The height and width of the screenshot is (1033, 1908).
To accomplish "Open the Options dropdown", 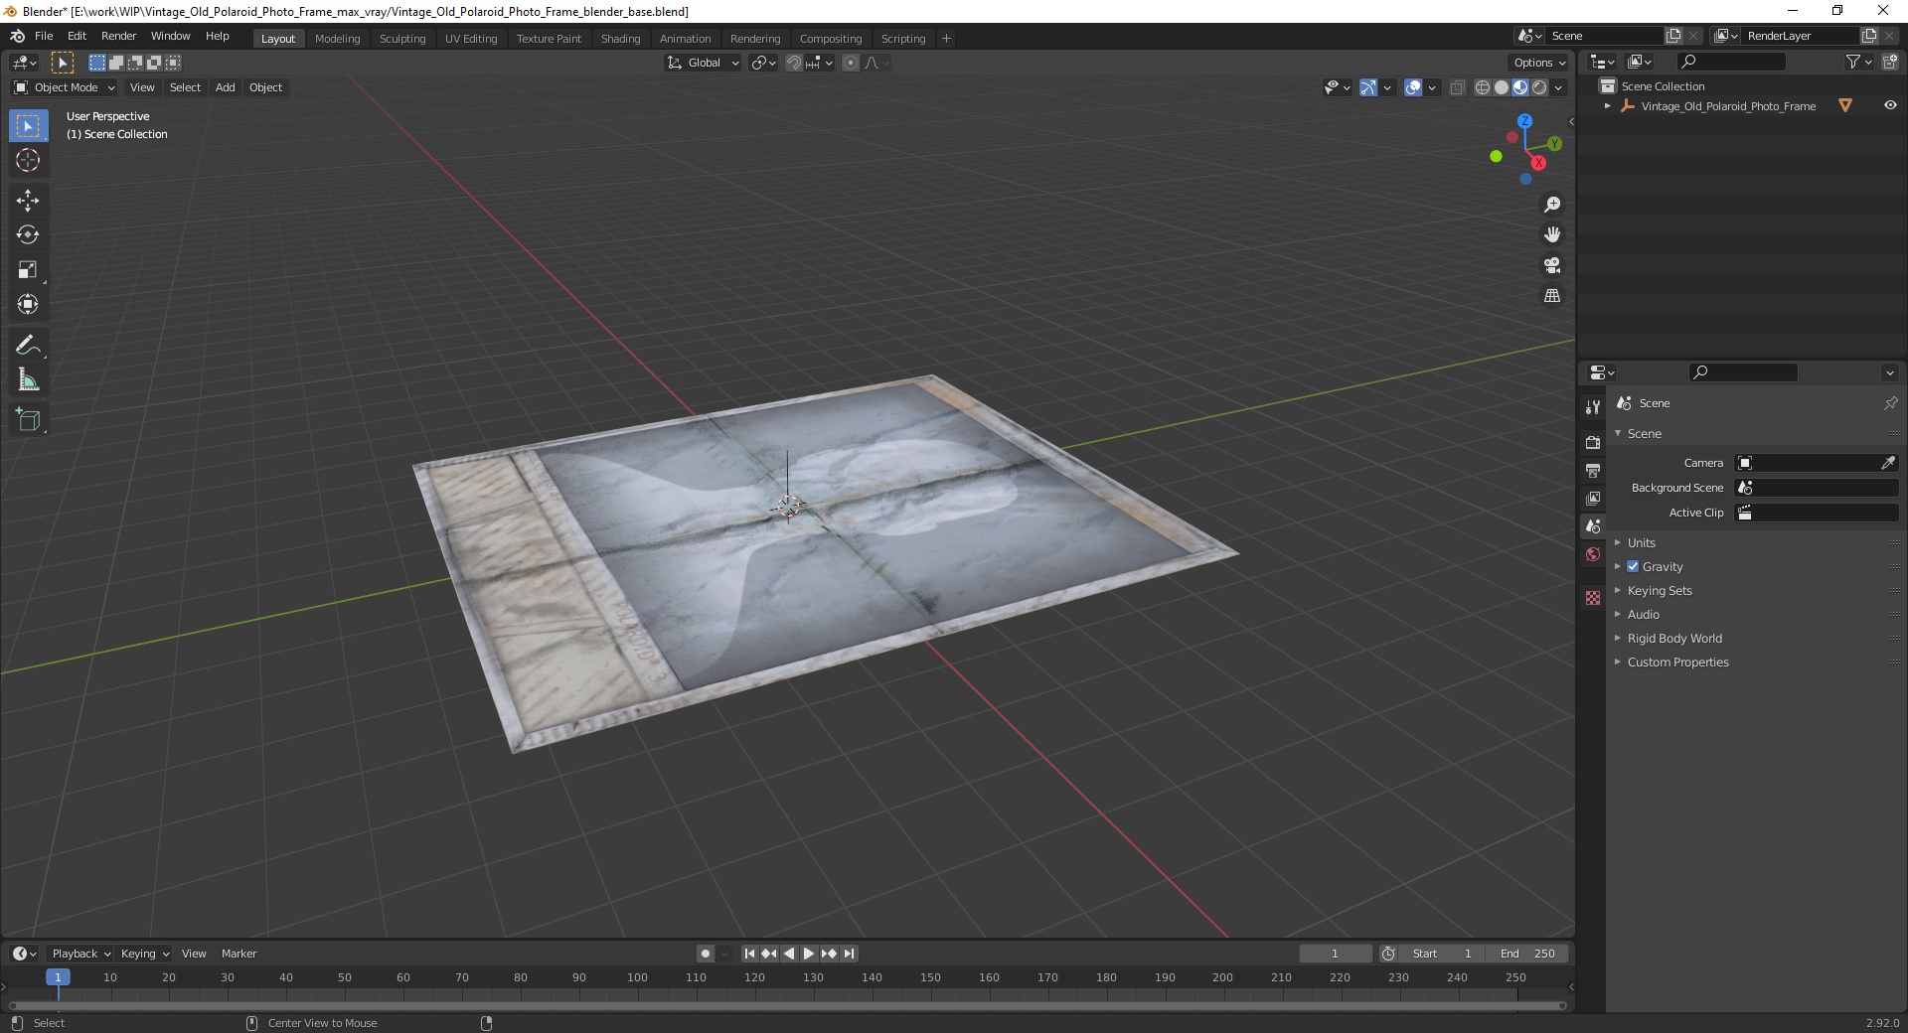I will pos(1539,63).
